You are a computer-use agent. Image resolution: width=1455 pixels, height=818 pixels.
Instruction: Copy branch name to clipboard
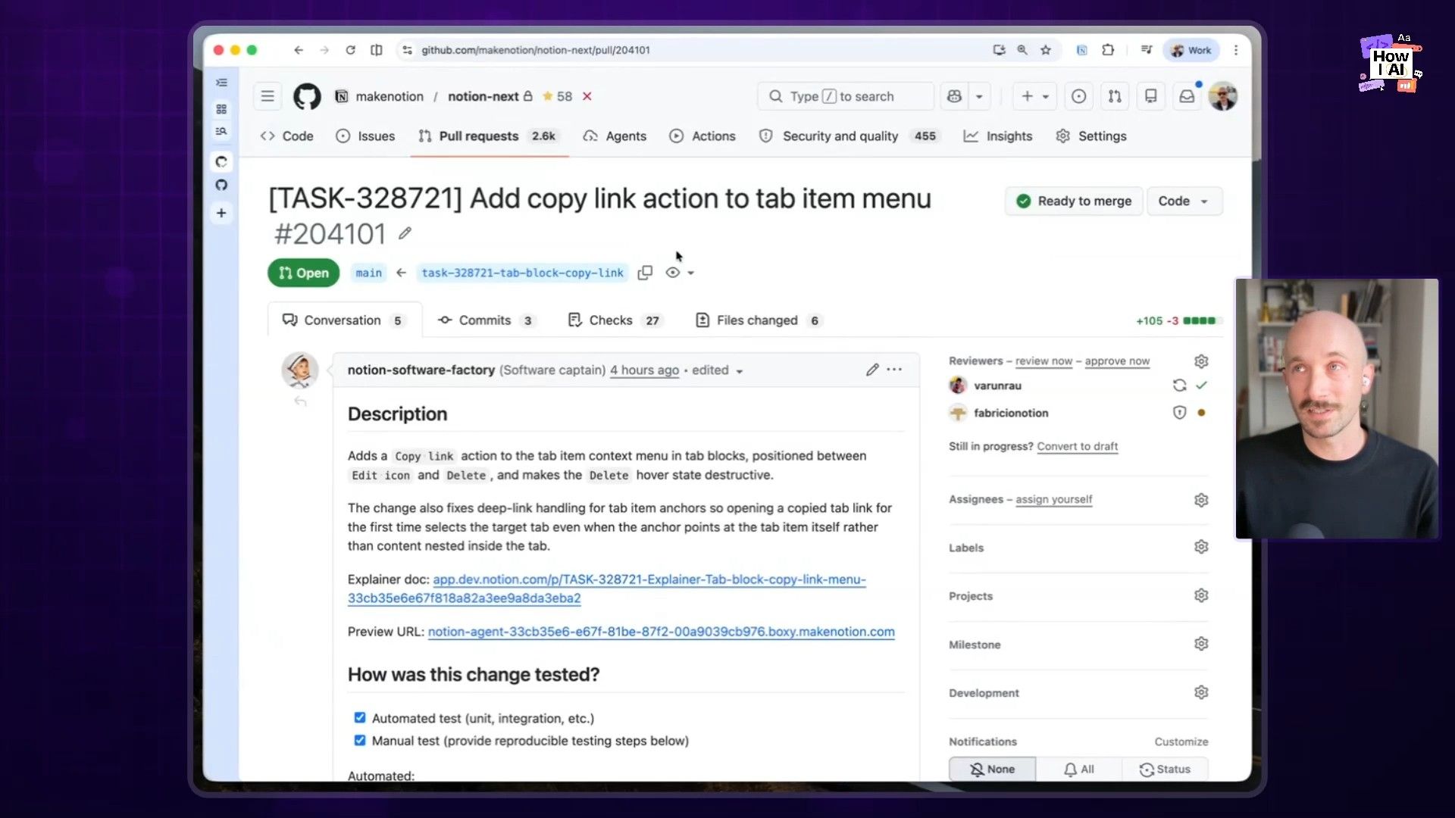[x=645, y=273]
